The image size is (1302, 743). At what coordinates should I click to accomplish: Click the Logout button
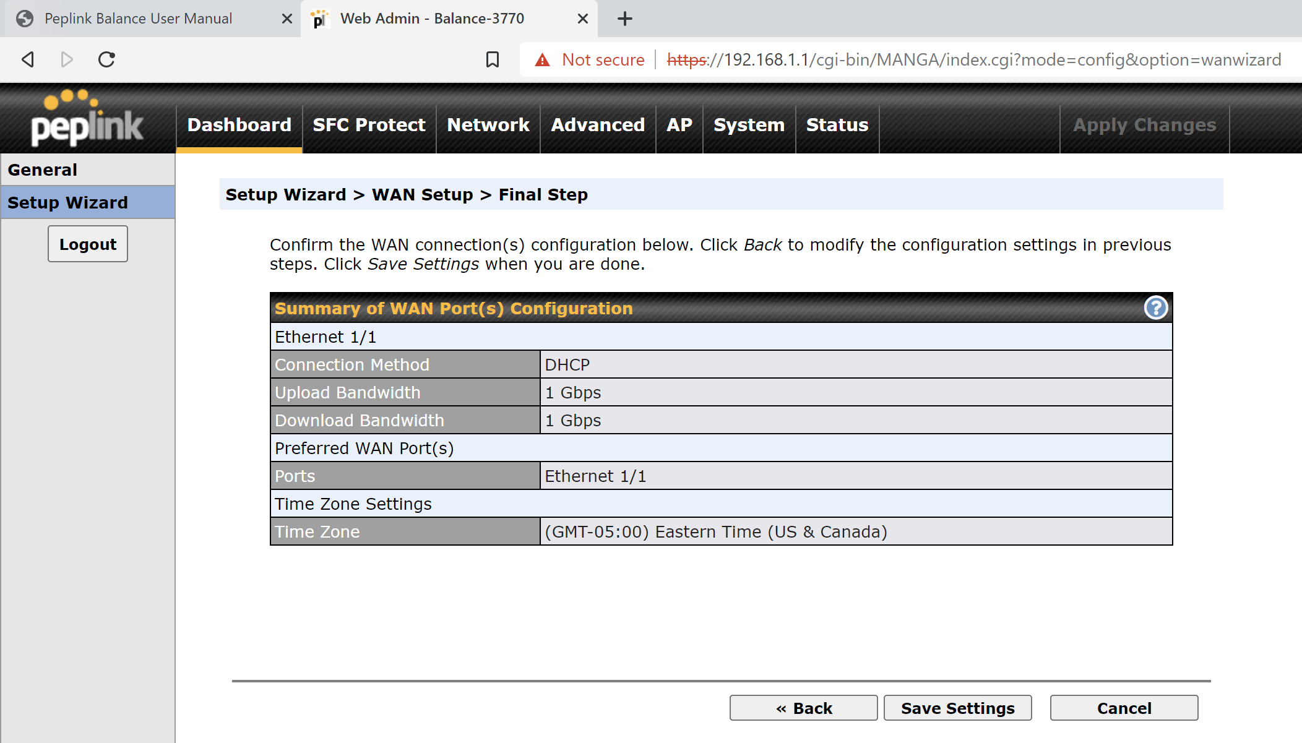pos(87,243)
